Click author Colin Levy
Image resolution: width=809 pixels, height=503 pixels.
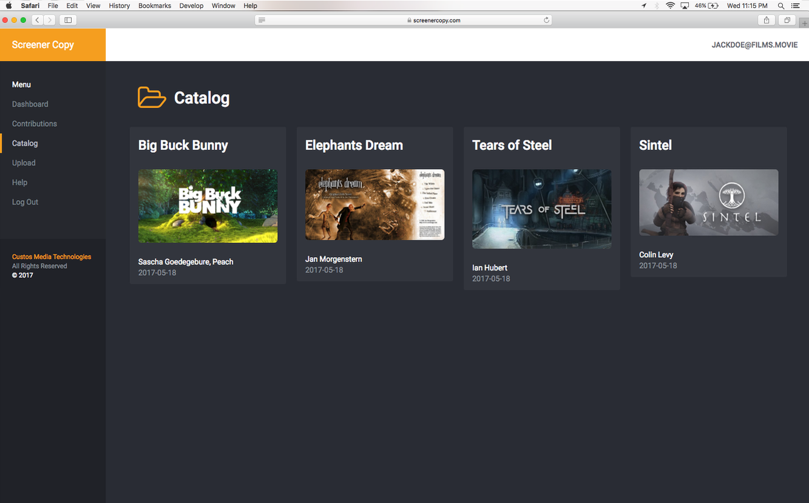[656, 255]
